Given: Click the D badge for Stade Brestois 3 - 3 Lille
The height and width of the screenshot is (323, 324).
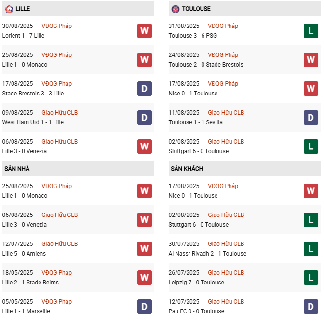Looking at the screenshot, I should coord(144,89).
